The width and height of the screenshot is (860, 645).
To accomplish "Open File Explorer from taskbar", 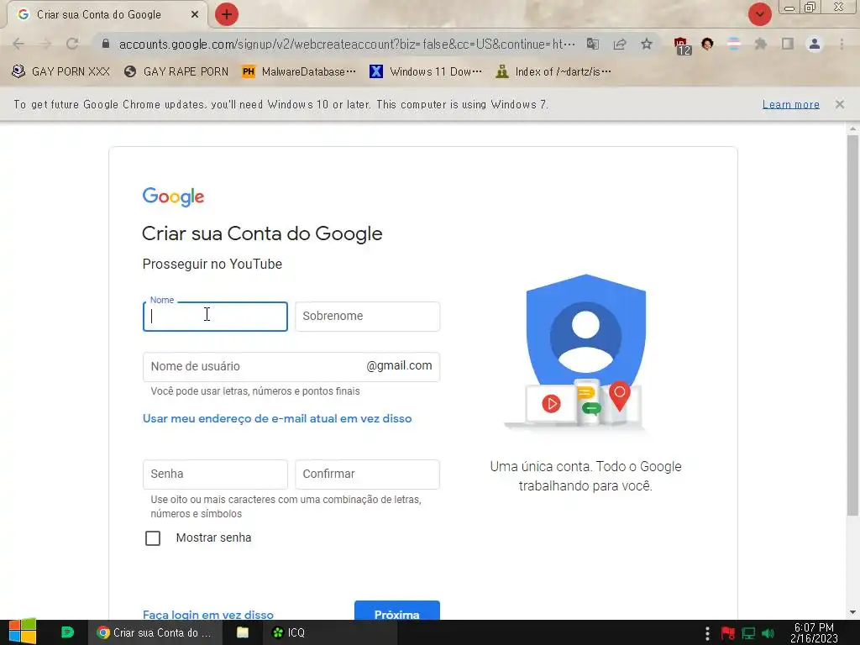I will pos(243,632).
